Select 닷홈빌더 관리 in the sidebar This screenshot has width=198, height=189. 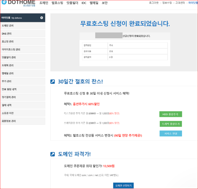coord(23,57)
